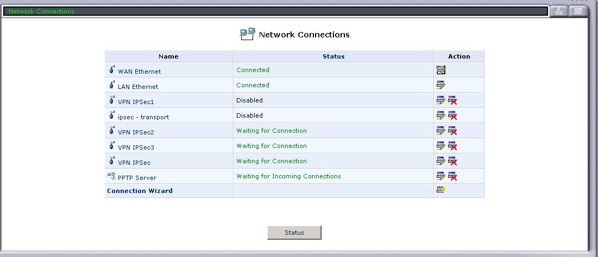Edit the PPTP Server connection
The width and height of the screenshot is (598, 257).
point(440,176)
